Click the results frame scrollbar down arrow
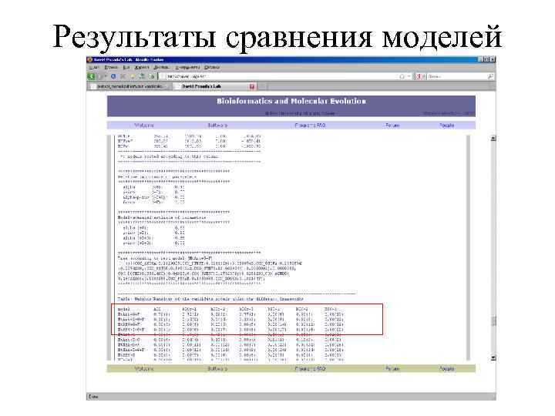This screenshot has width=555, height=416. [493, 358]
